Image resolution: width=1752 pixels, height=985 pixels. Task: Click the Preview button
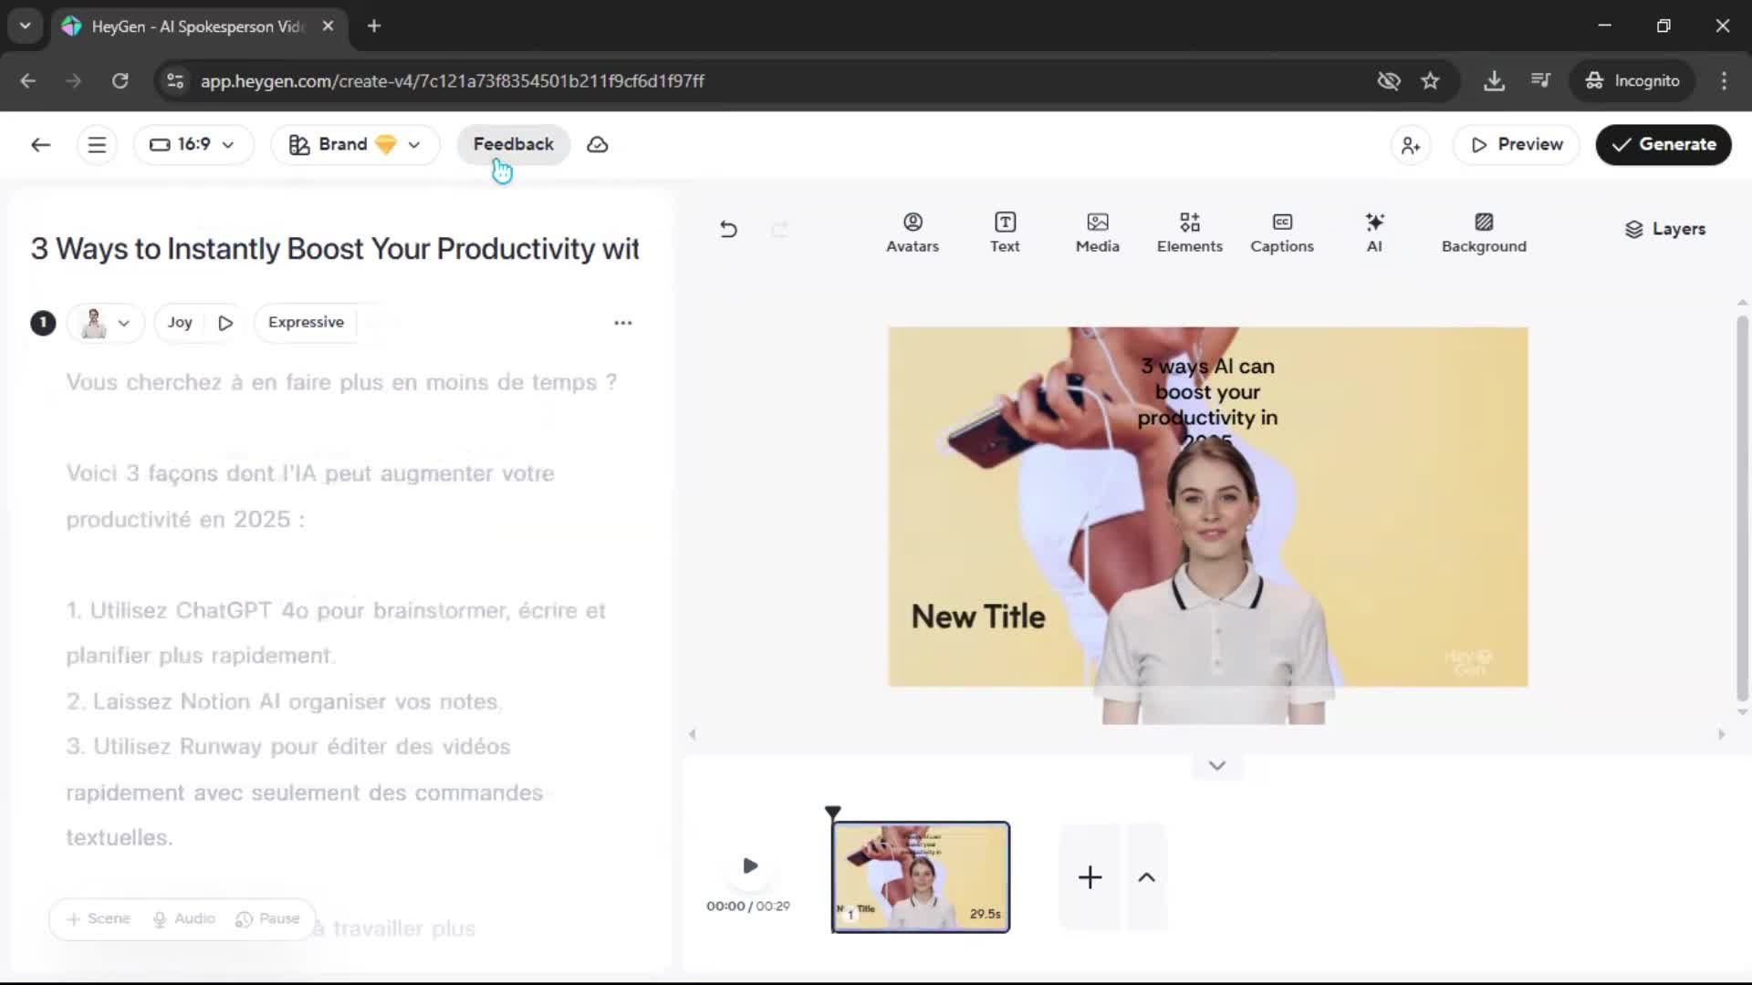coord(1516,145)
